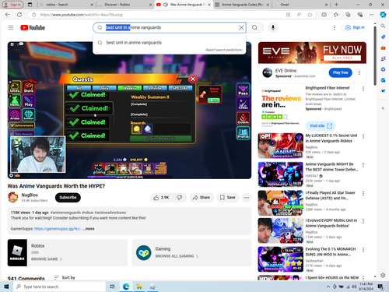Add this page to favorites star
Image resolution: width=389 pixels, height=292 pixels.
pos(310,15)
